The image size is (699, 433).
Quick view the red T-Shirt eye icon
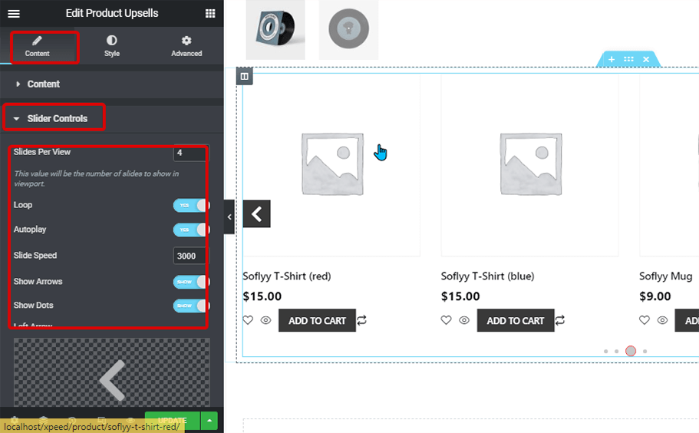[265, 320]
